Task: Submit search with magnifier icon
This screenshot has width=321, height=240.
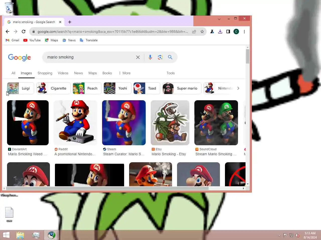Action: click(x=170, y=57)
